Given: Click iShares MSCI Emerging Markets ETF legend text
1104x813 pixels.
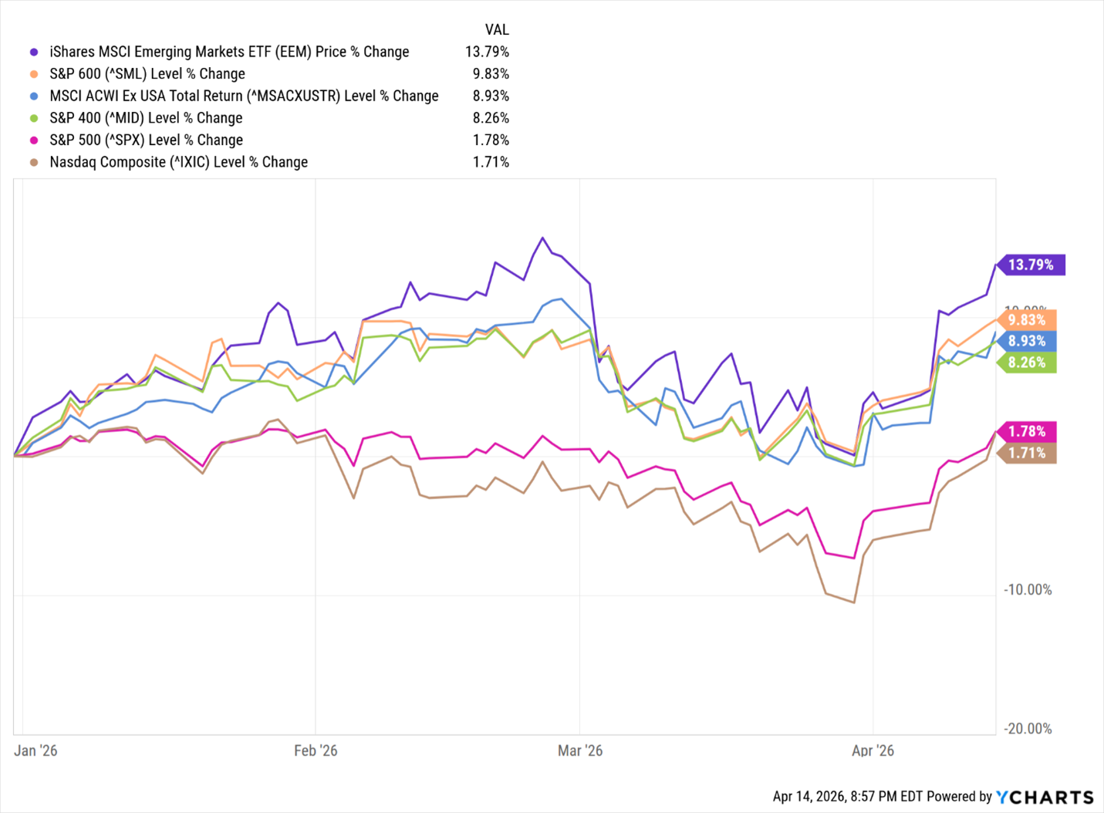Looking at the screenshot, I should click(229, 52).
